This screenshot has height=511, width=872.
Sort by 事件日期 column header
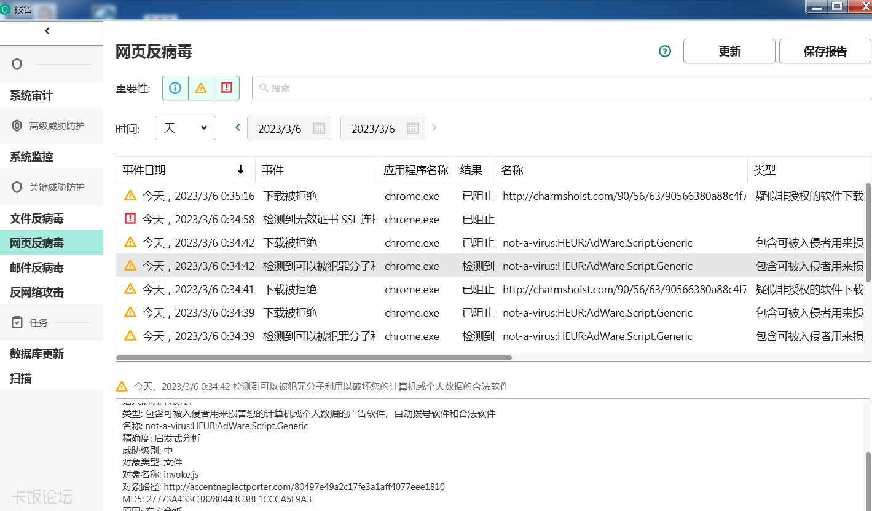click(x=186, y=170)
